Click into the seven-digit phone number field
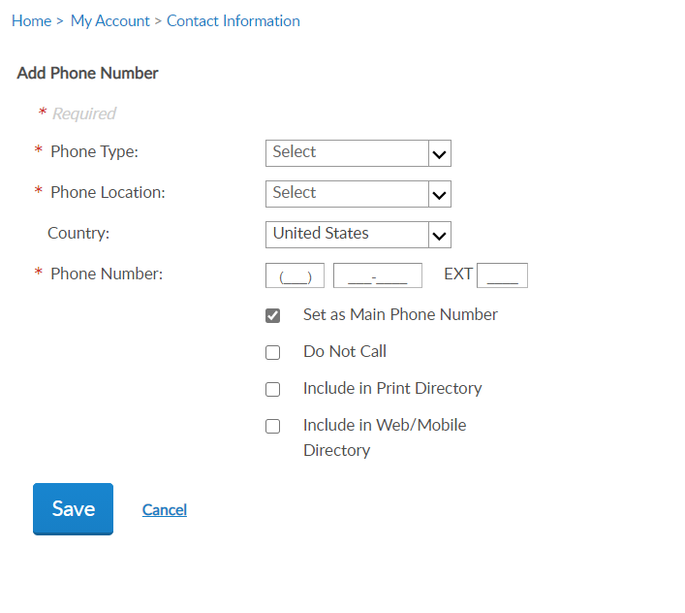Viewport: 685px width, 613px height. click(x=377, y=275)
